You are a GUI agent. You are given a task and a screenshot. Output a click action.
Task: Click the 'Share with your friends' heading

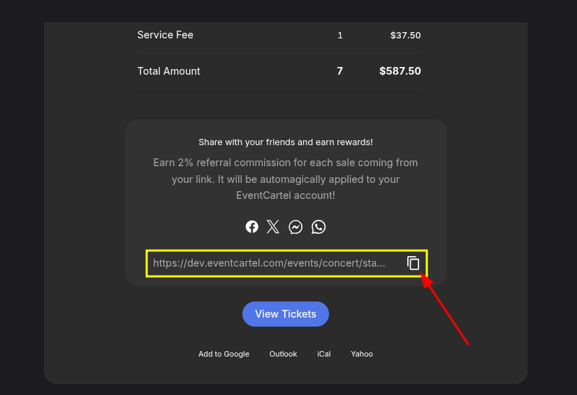[286, 142]
